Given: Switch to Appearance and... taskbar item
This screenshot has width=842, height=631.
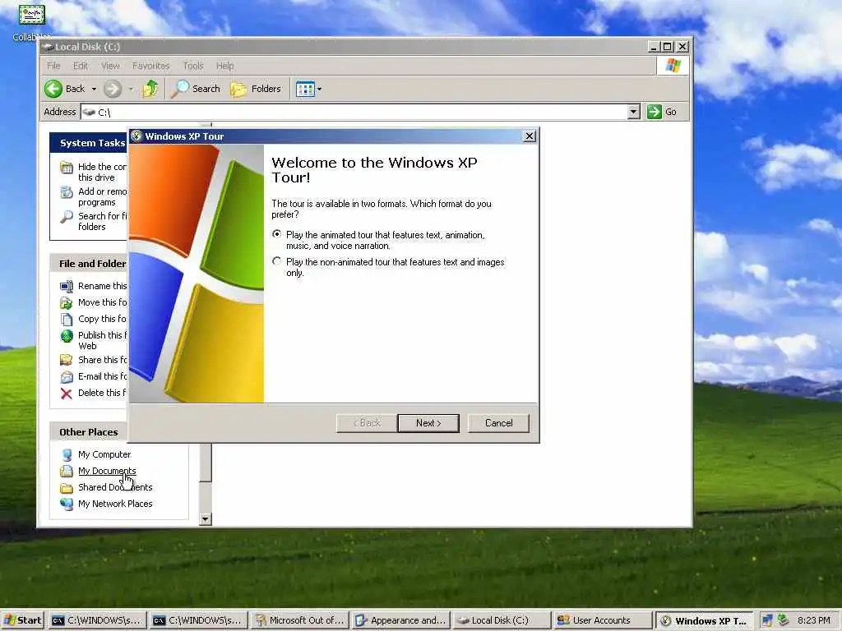Looking at the screenshot, I should 400,620.
